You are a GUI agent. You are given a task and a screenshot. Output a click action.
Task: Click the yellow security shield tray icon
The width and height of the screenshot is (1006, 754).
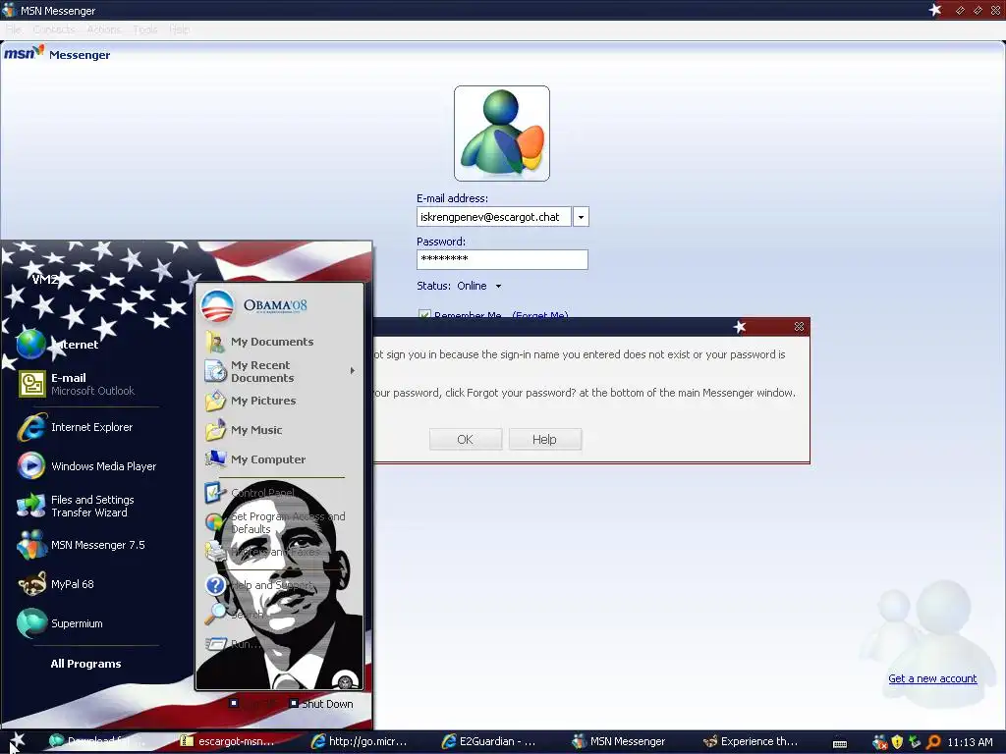[898, 742]
